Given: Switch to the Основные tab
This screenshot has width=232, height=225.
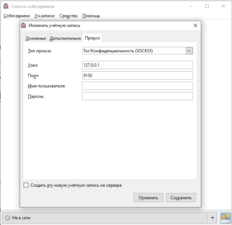Looking at the screenshot, I should (36, 38).
